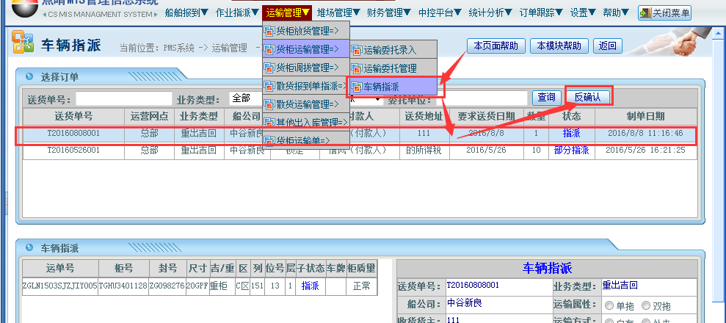
Task: Click the 关闭菜单 button icon
Action: (645, 13)
